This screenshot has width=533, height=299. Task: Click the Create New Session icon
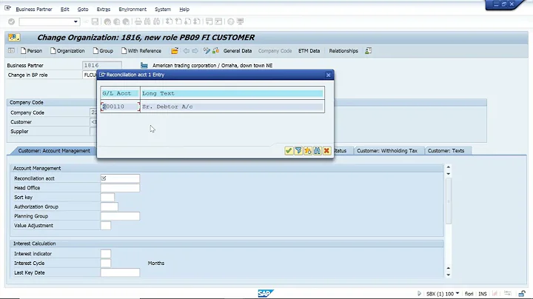tap(209, 21)
